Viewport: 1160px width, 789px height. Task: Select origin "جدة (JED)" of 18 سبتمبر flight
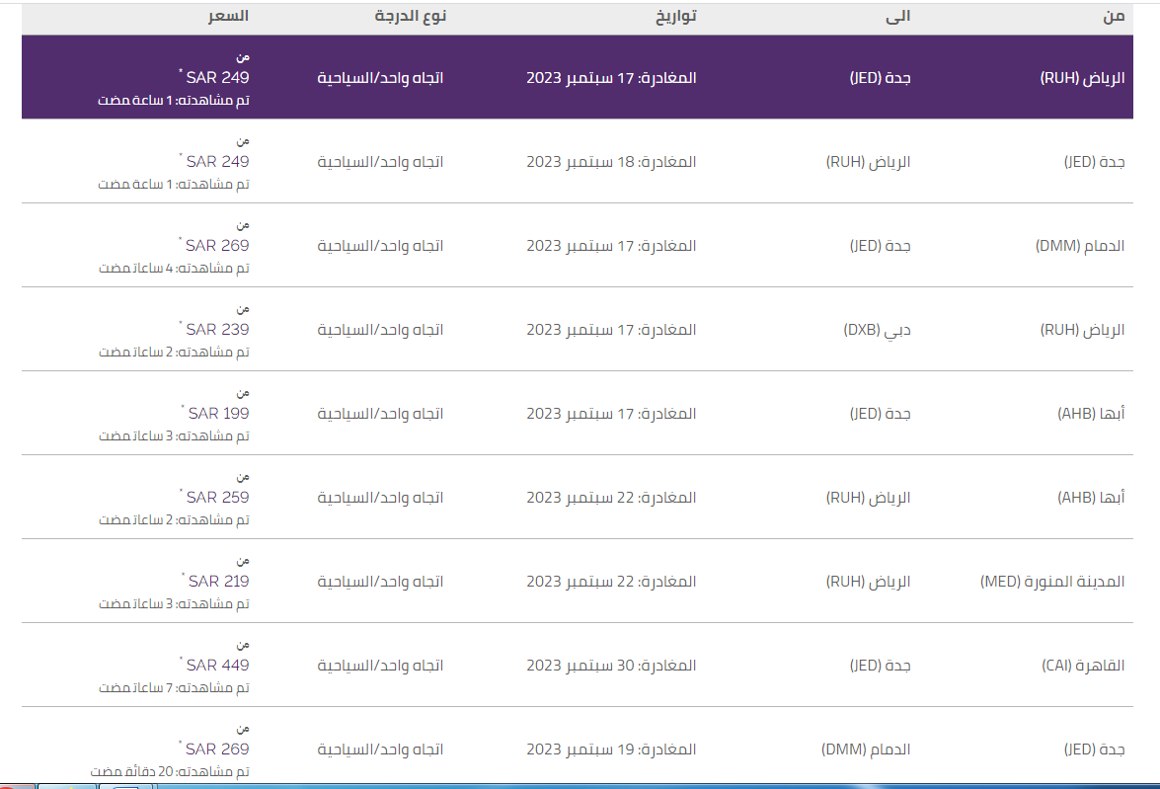click(1094, 161)
